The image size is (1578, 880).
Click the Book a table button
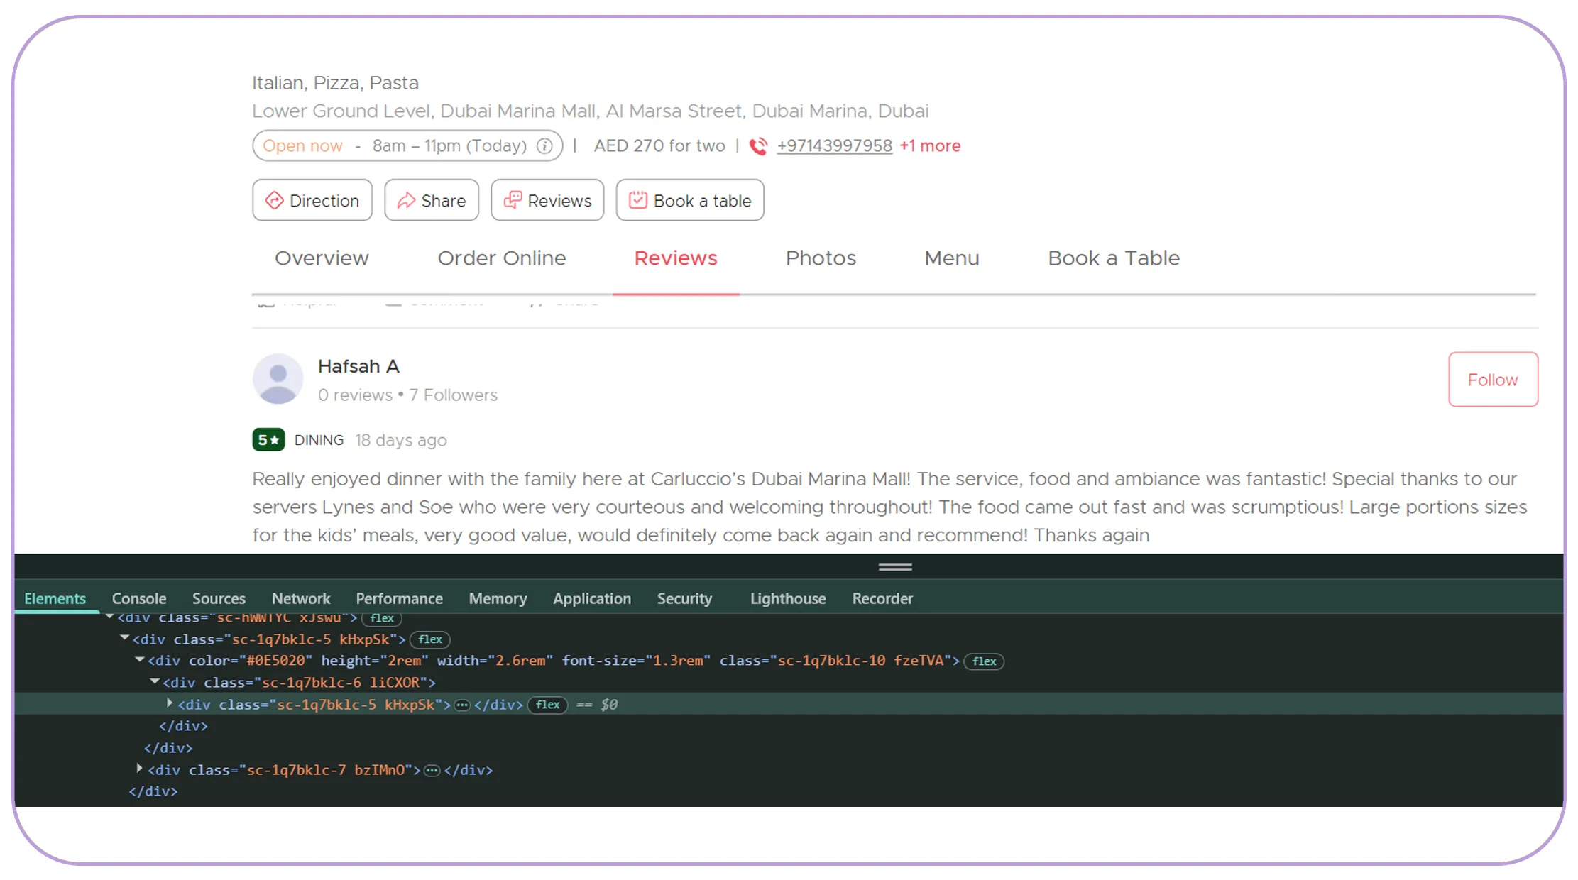click(x=690, y=200)
